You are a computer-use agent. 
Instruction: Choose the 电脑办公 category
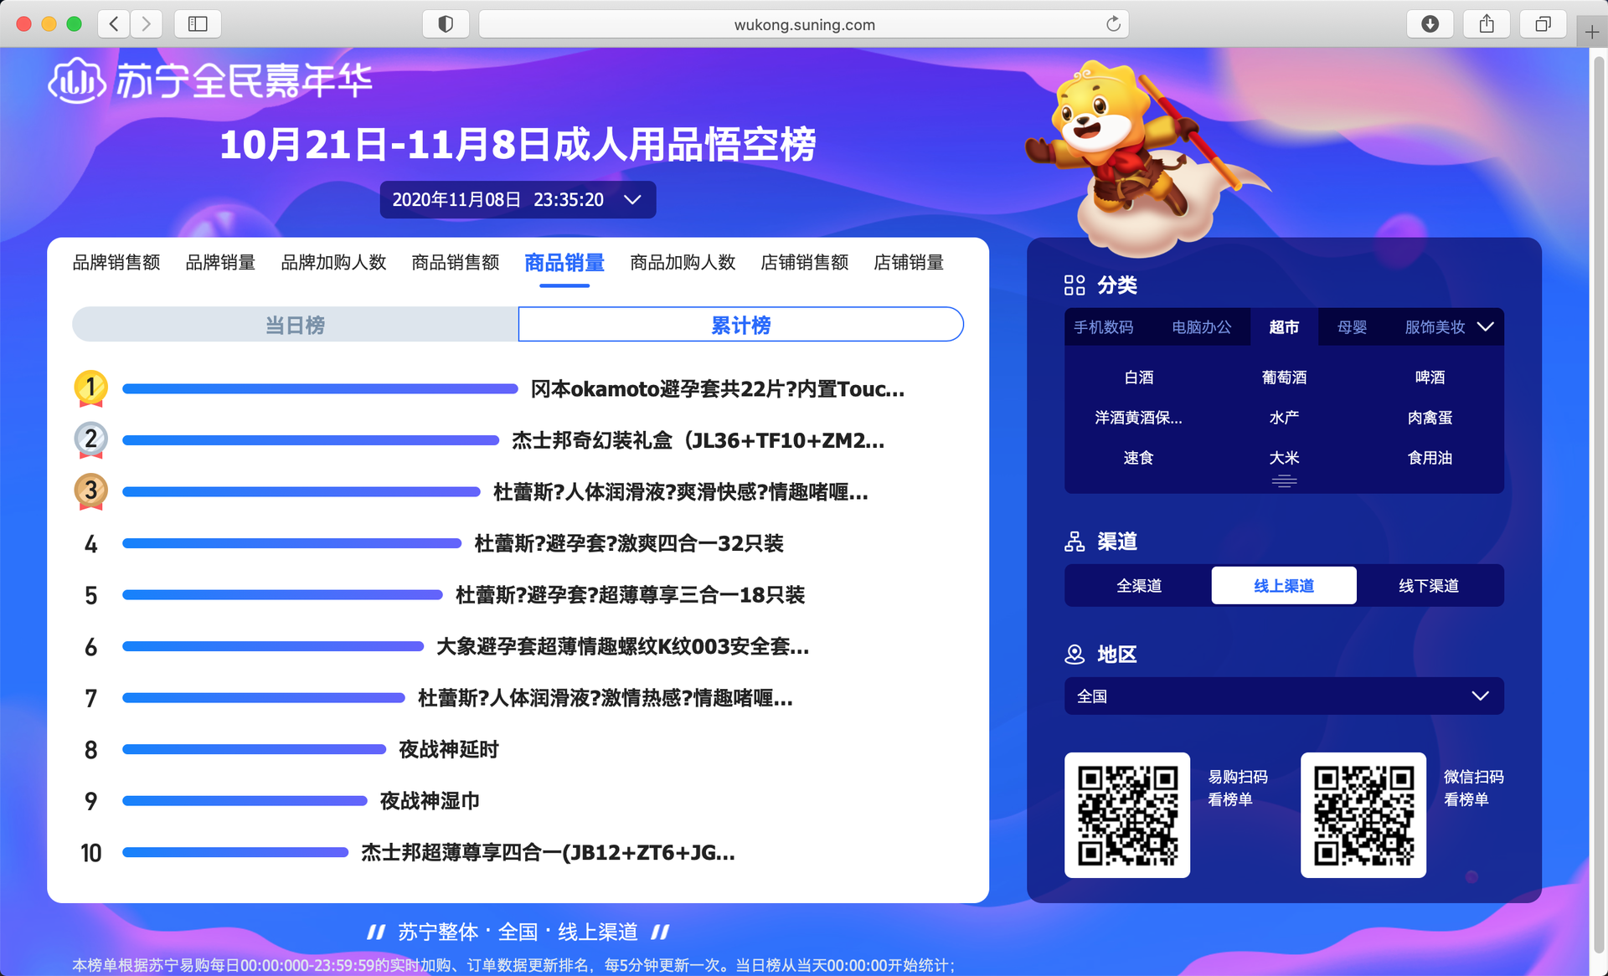coord(1202,326)
